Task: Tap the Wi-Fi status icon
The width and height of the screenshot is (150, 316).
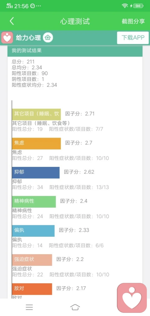Action: click(x=125, y=6)
